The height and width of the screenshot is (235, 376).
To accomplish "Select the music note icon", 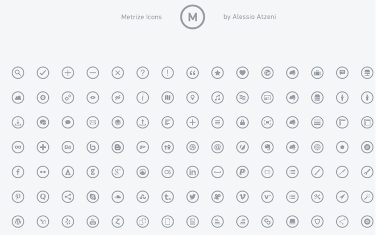I will [217, 97].
